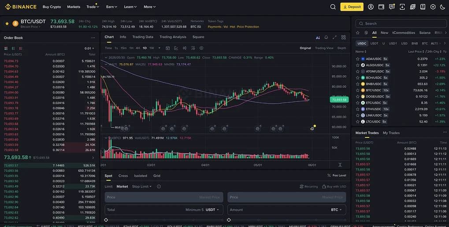Click the app download icon in header
Screen dimensions: 449x227
click(x=402, y=7)
